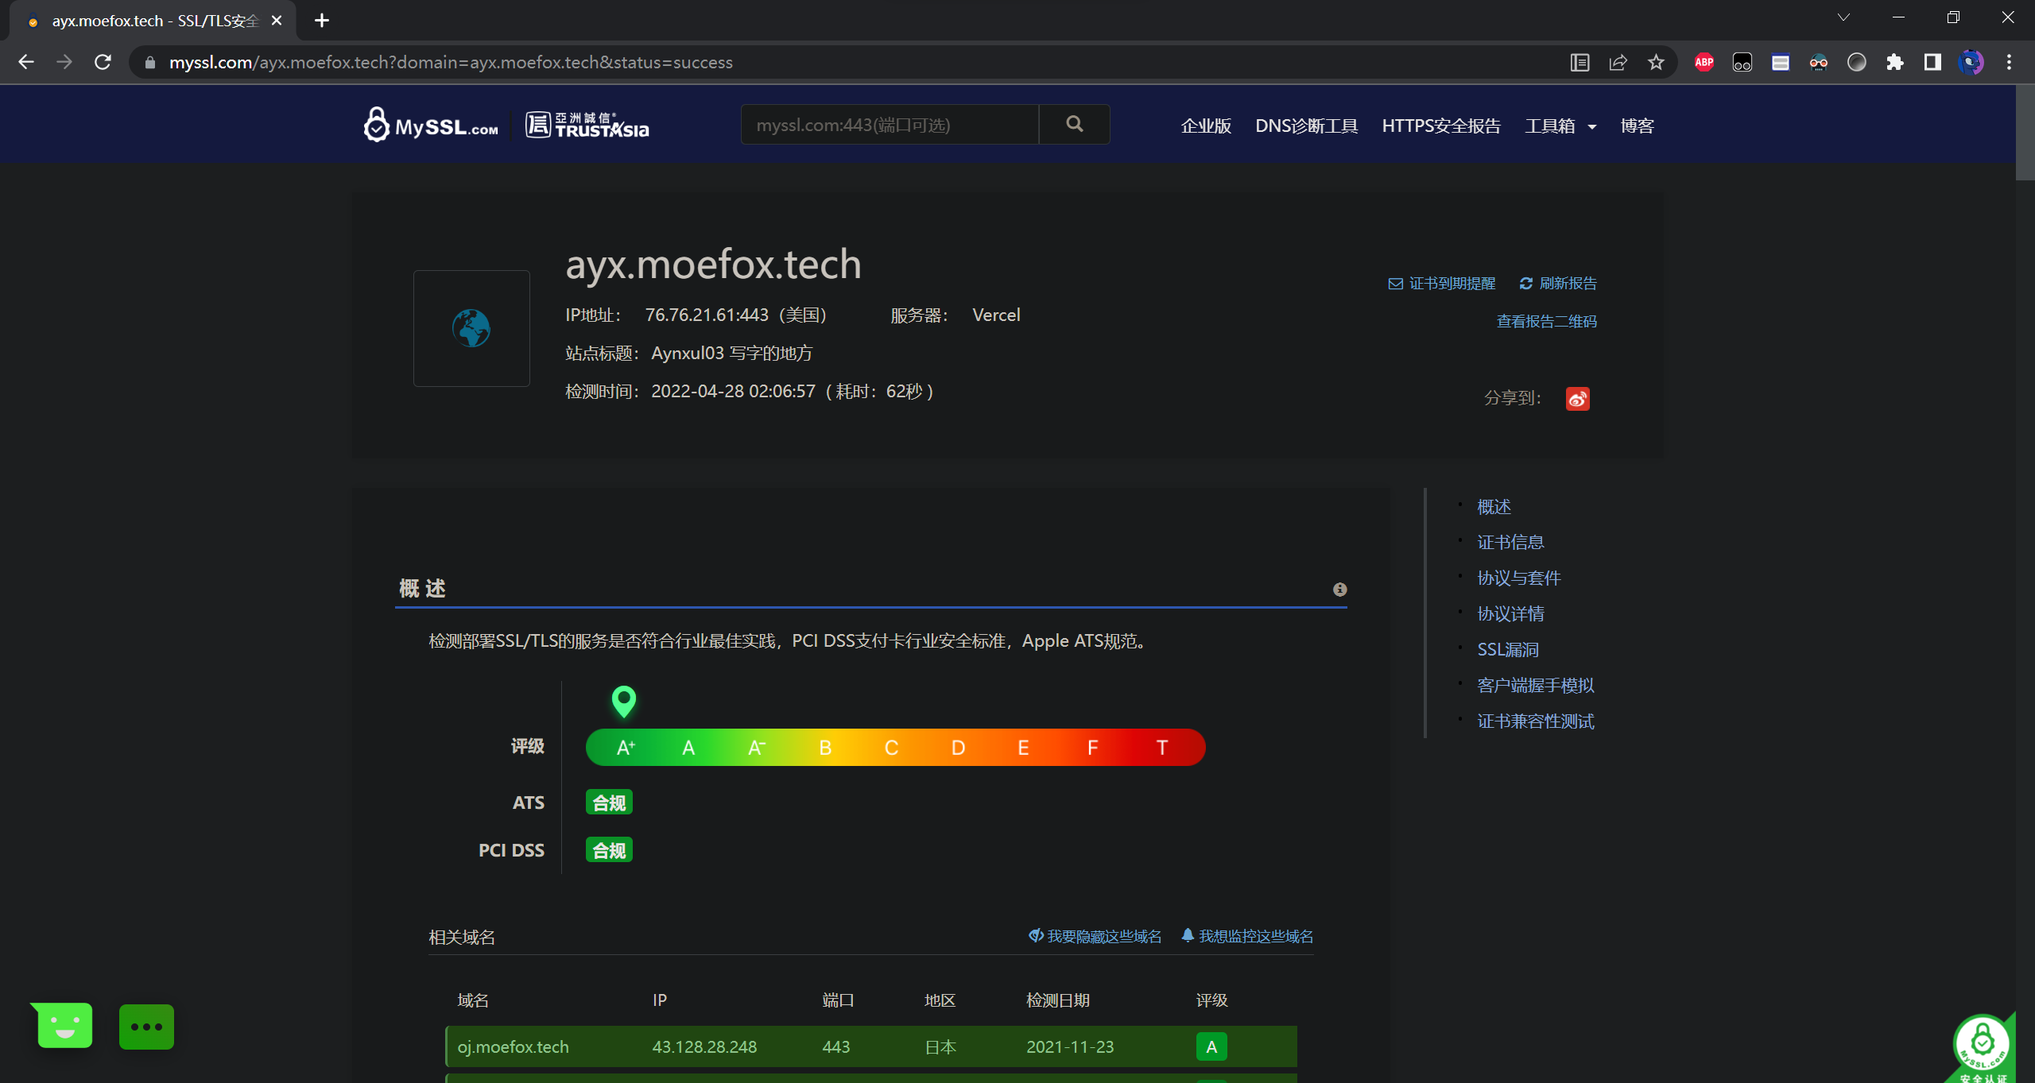Click the MySSL security badge icon

tap(1982, 1046)
